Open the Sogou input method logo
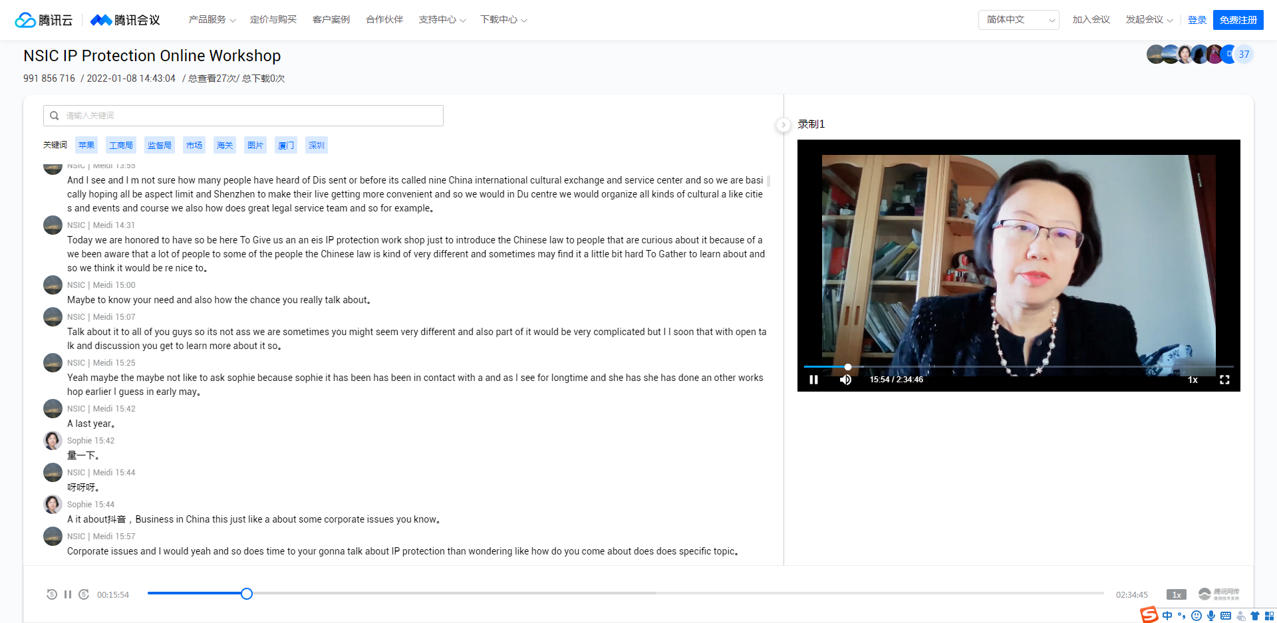 pos(1149,615)
